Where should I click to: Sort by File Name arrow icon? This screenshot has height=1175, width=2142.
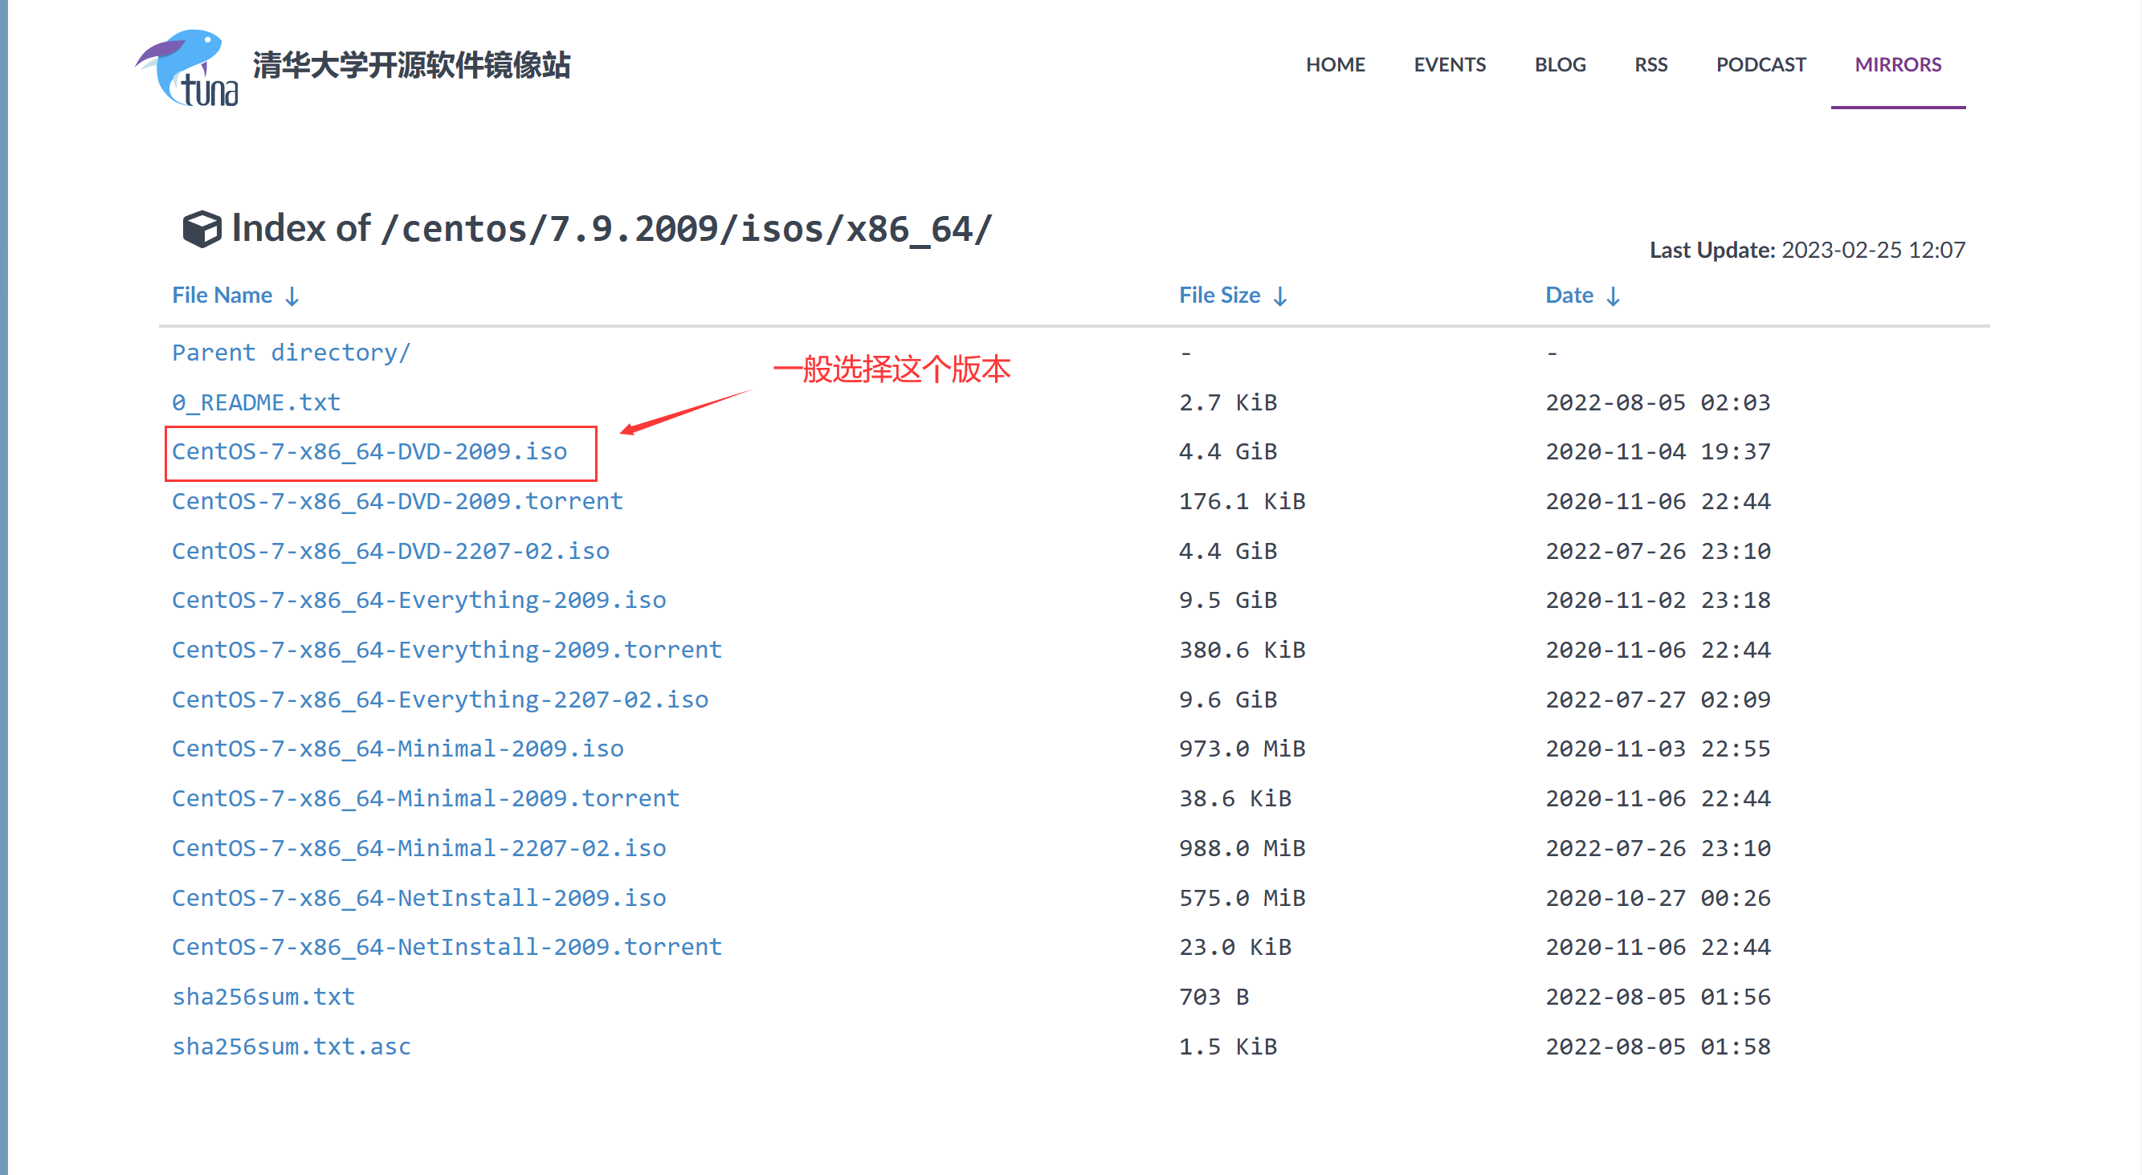pos(292,296)
